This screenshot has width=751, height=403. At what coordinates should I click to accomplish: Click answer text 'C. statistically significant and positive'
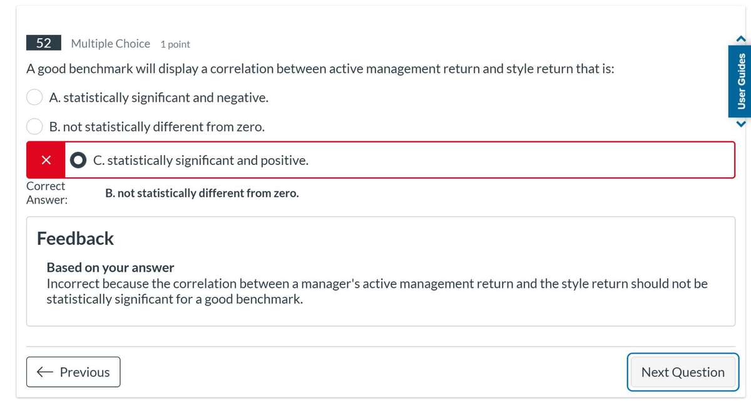click(x=200, y=160)
